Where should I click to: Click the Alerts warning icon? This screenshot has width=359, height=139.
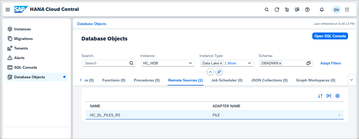point(10,58)
